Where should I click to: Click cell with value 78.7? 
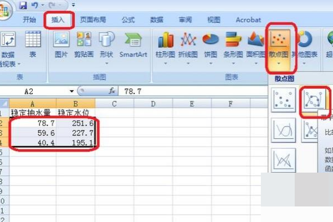point(33,123)
